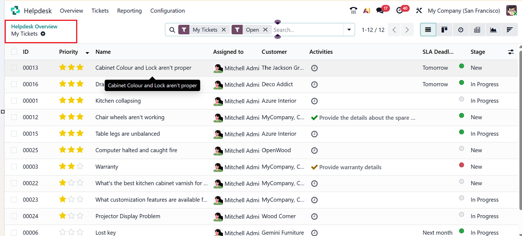Open Discuss messages with 17 notifications
The height and width of the screenshot is (236, 522).
pyautogui.click(x=380, y=11)
